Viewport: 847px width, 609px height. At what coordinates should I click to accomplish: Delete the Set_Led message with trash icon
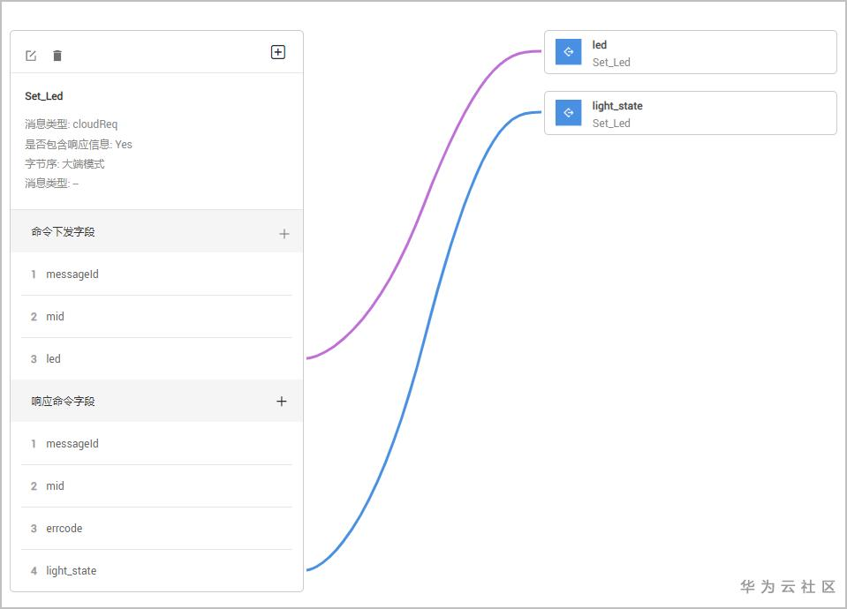point(57,56)
